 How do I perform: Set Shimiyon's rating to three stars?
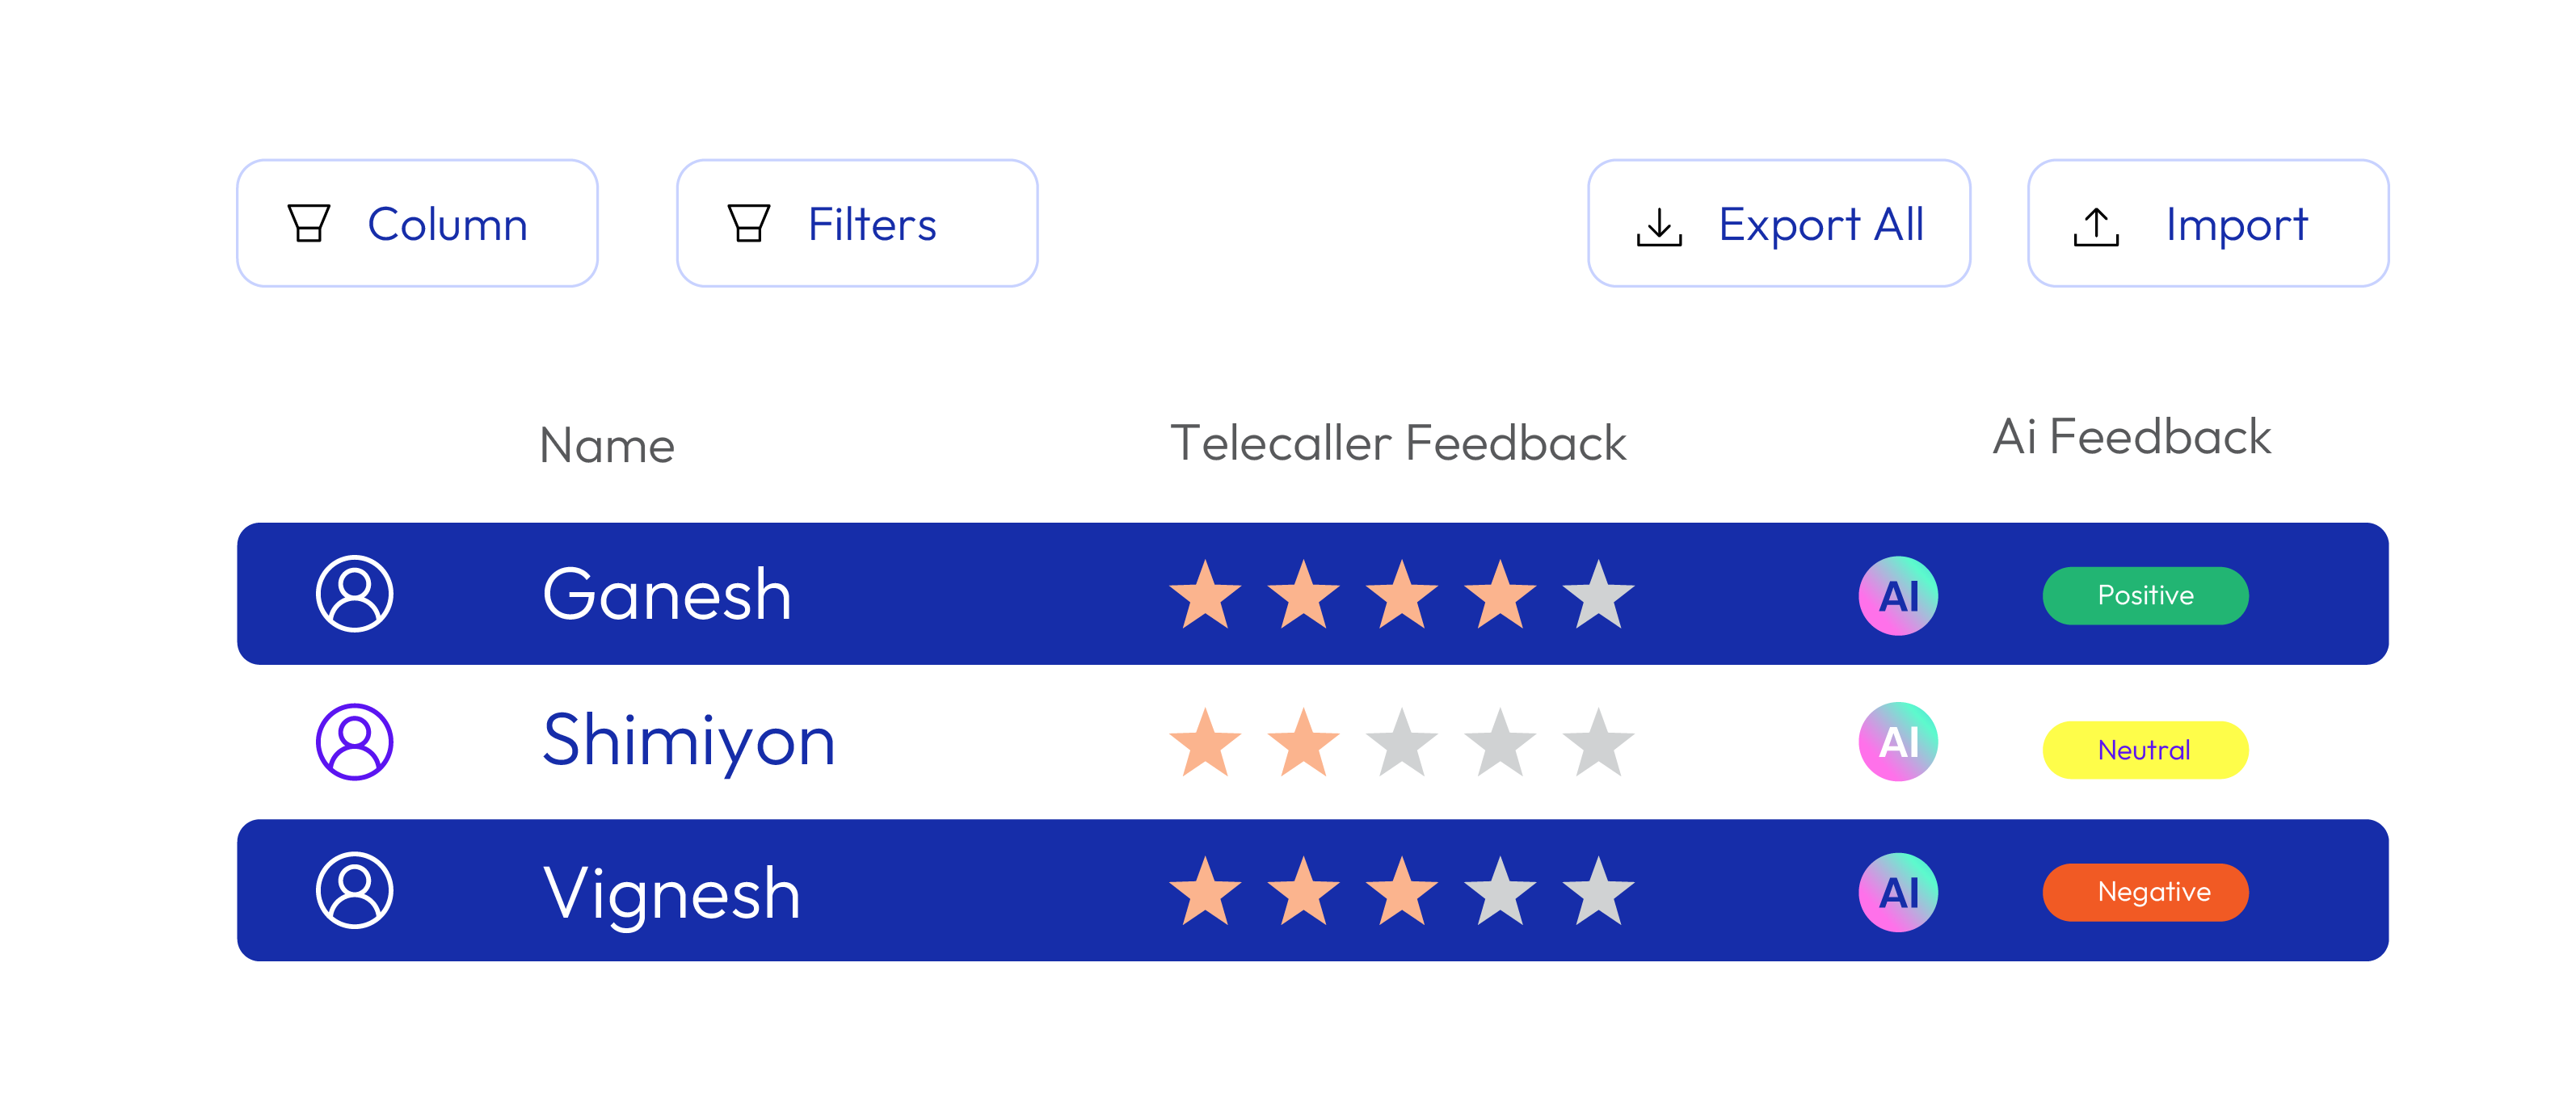1402,743
